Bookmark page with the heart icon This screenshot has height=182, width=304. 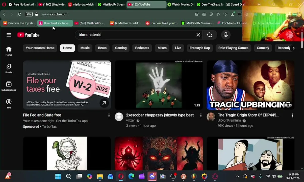(x=225, y=14)
